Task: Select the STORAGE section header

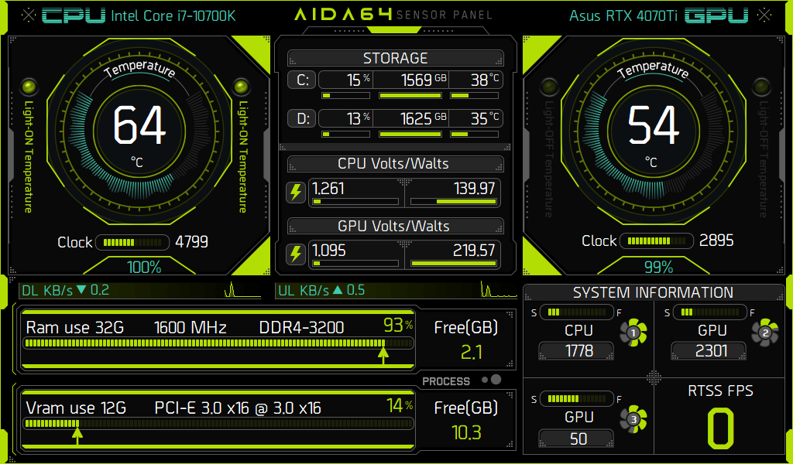Action: pos(395,58)
